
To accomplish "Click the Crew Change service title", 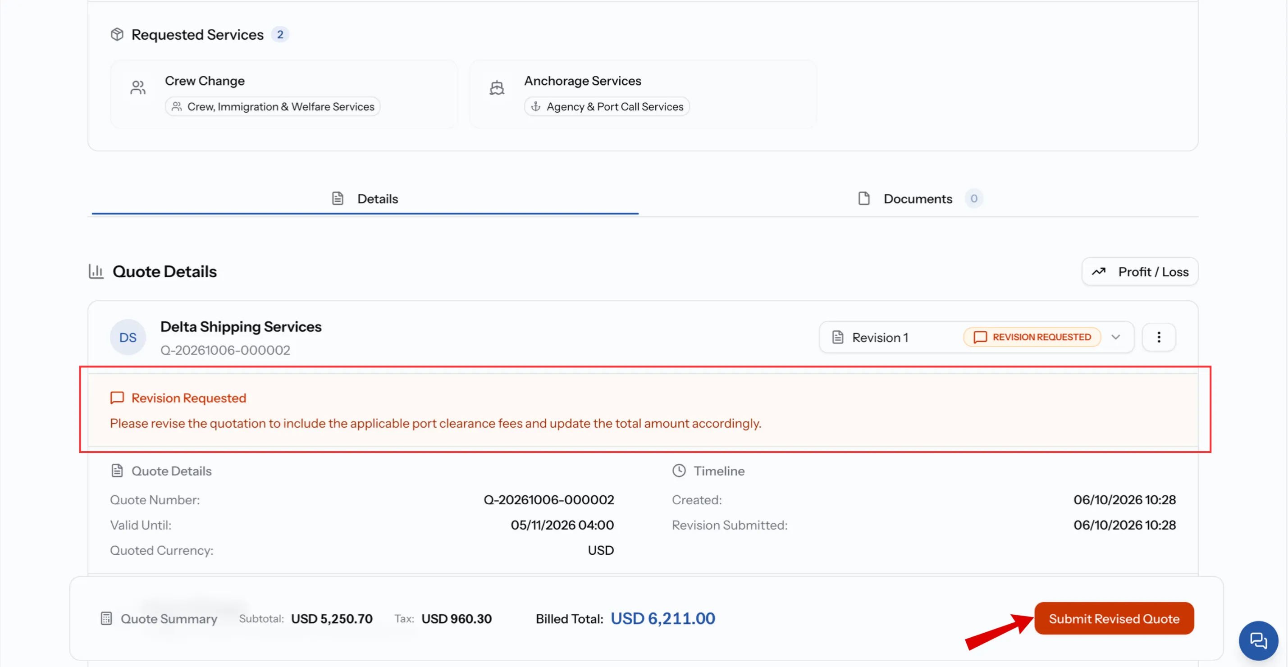I will [205, 81].
